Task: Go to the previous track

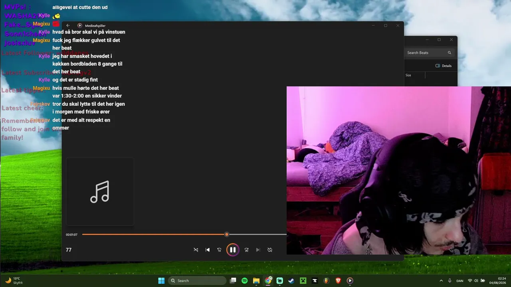Action: [208, 250]
